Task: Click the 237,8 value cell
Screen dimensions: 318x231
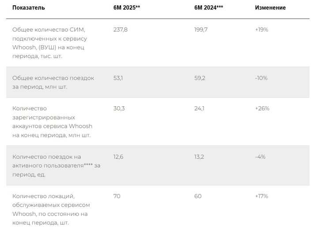Action: [x=121, y=30]
